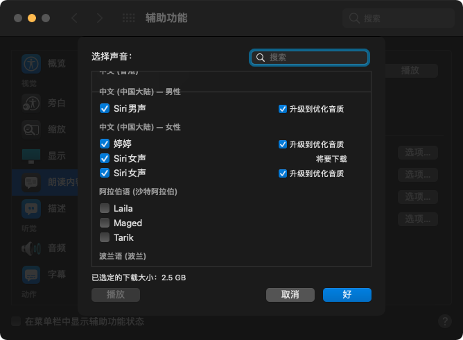The image size is (463, 340).
Task: Click the 概览 accessibility icon in sidebar
Action: [x=31, y=63]
